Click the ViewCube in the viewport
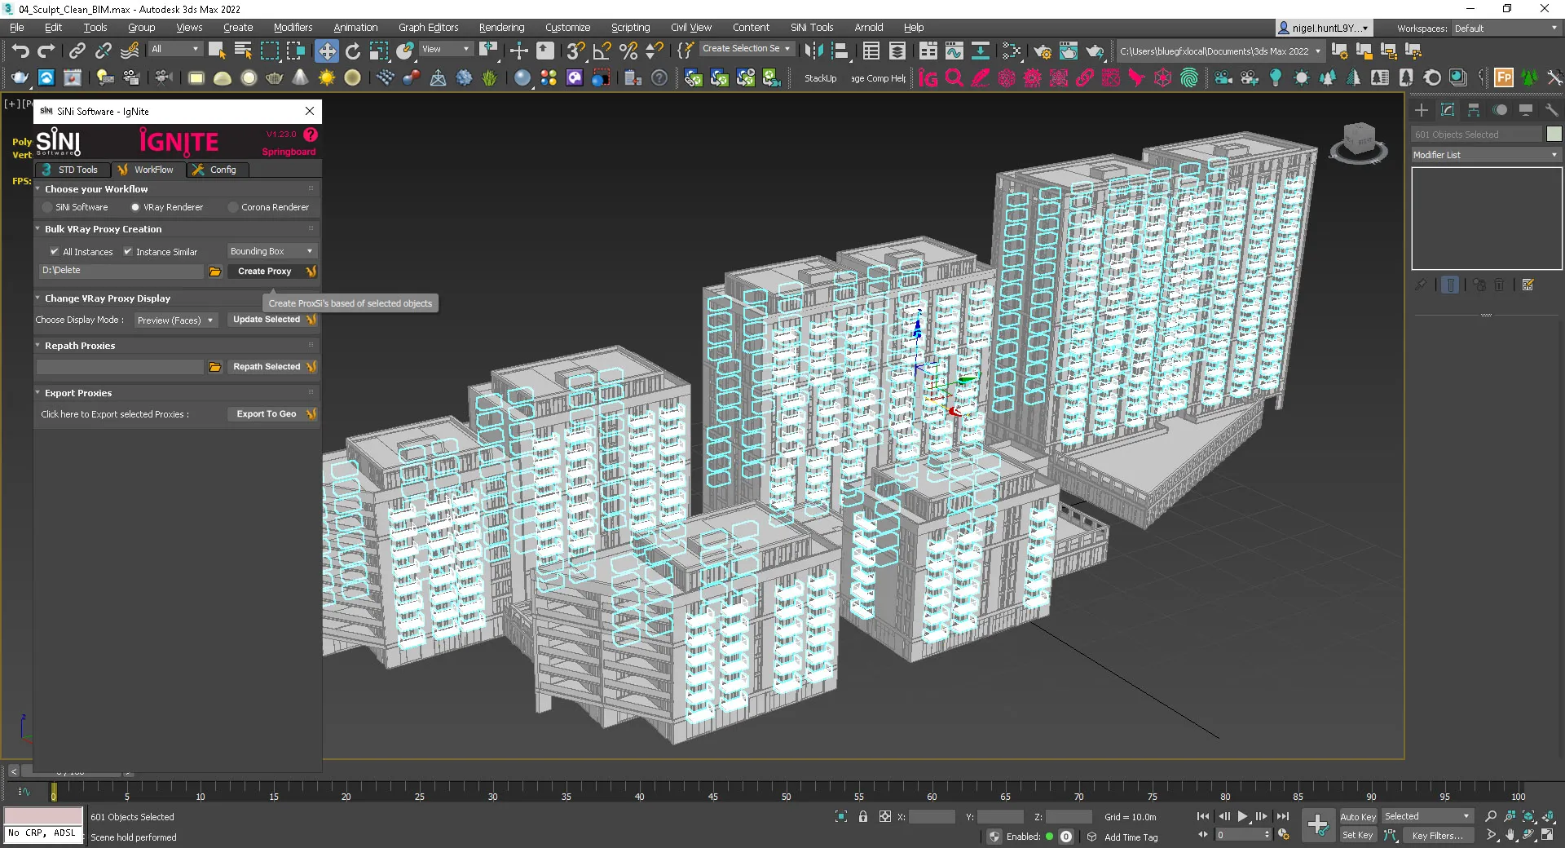 (x=1359, y=142)
